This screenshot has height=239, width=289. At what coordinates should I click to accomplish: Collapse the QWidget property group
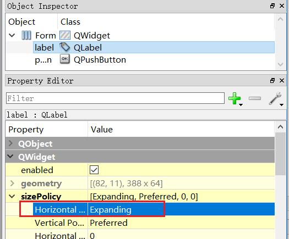click(10, 156)
